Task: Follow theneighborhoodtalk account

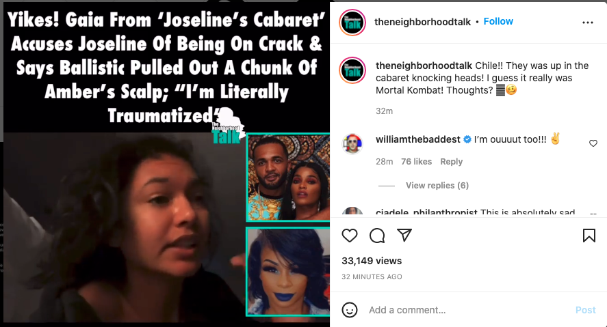Action: click(498, 22)
